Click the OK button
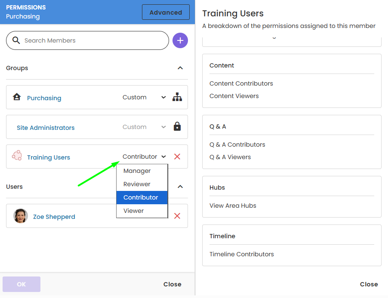Screen dimensions: 388x298 click(x=22, y=284)
